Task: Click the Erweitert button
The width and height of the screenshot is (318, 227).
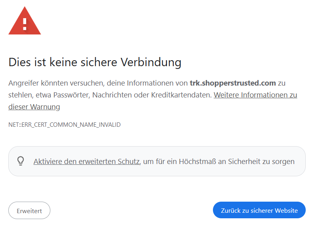Action: point(29,210)
